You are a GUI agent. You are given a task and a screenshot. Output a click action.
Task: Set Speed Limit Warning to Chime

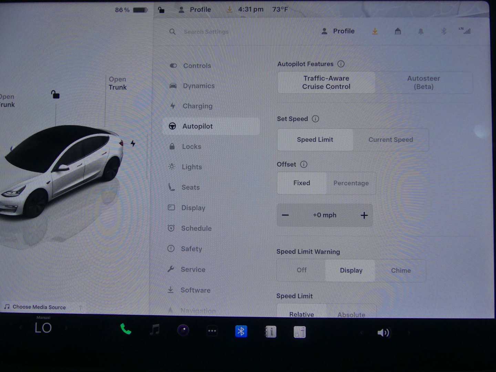click(401, 271)
